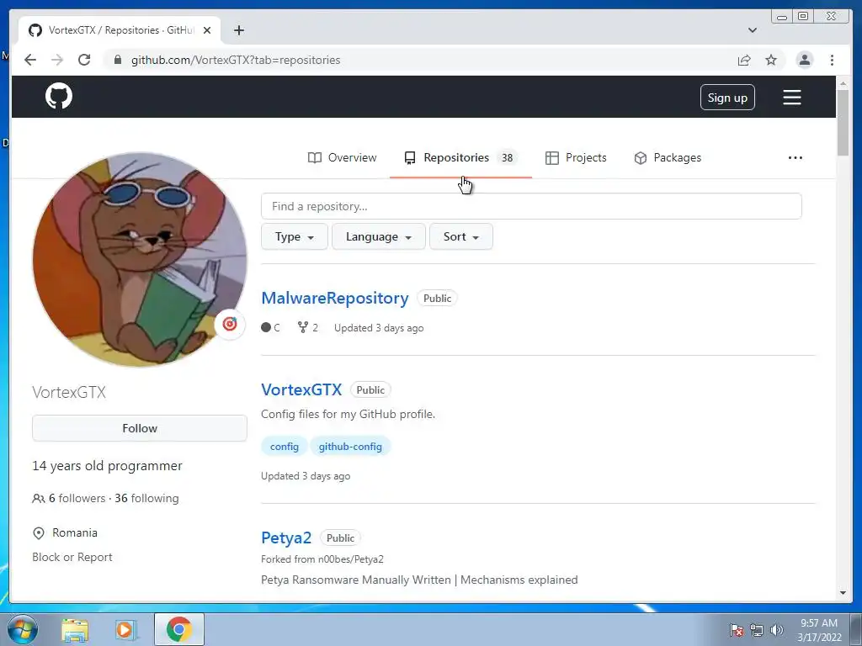Viewport: 862px width, 646px height.
Task: Click the padlock site info icon
Action: click(x=117, y=60)
